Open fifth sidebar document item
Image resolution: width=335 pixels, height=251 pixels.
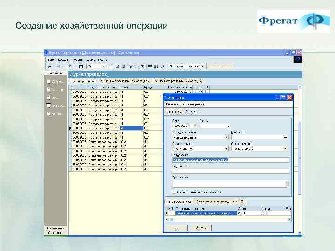point(55,113)
